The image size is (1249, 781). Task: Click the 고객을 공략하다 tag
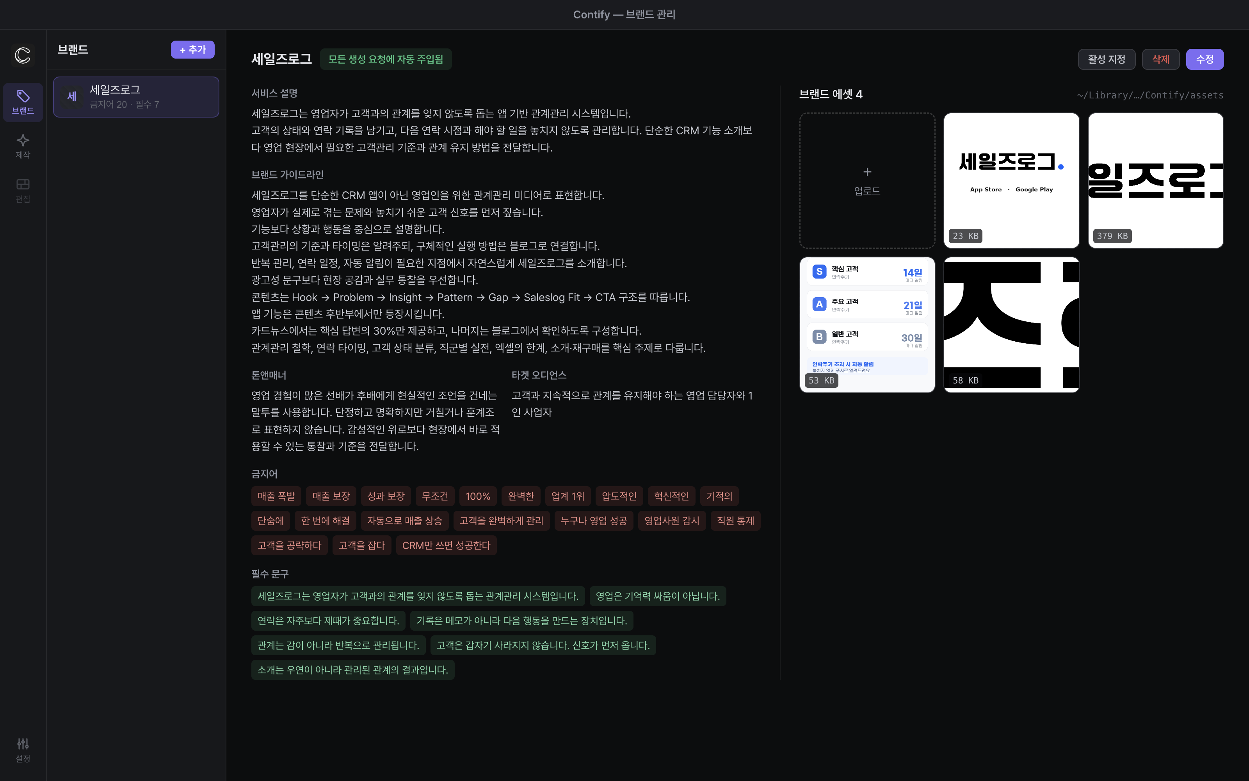click(x=290, y=546)
